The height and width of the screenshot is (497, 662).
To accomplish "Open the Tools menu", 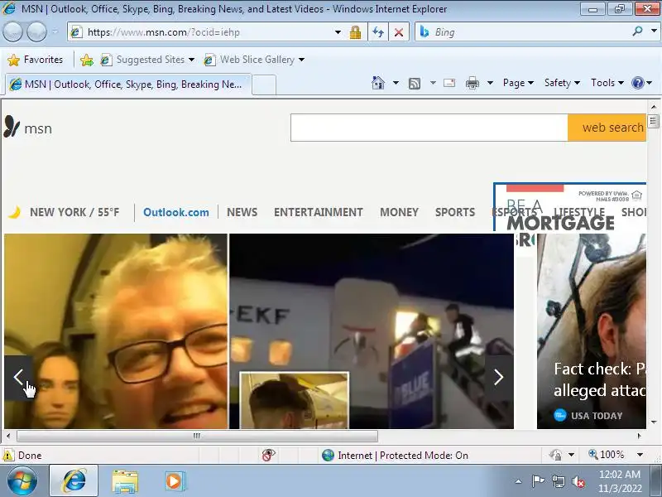I will tap(607, 83).
